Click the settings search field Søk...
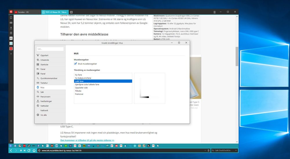This screenshot has width=290, height=159. click(50, 49)
